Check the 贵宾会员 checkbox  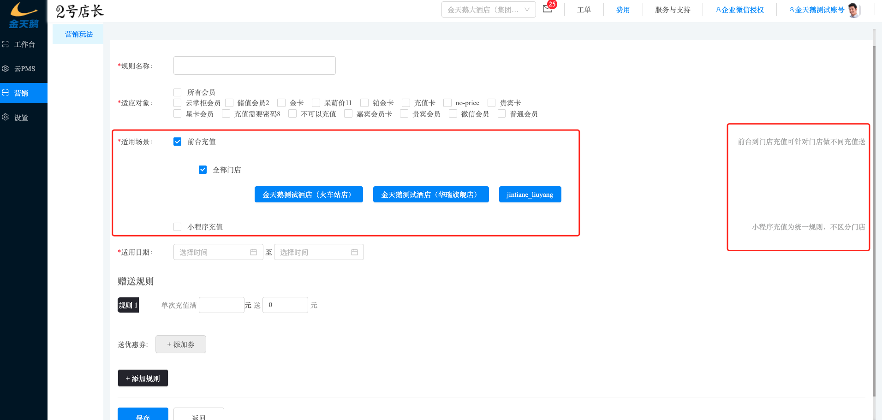tap(404, 113)
